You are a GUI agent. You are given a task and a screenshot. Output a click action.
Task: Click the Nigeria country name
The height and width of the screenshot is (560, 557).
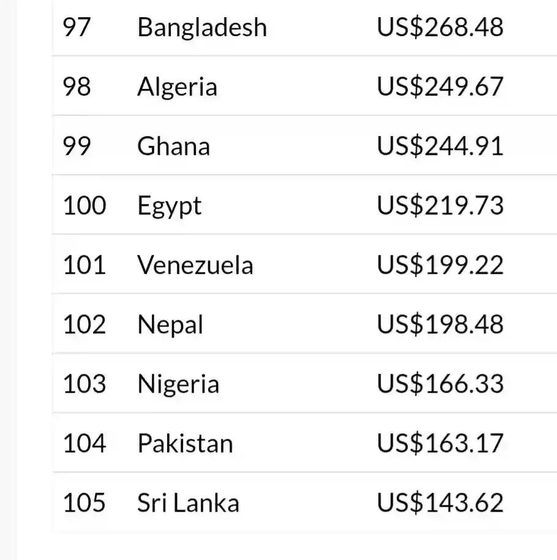(x=178, y=385)
